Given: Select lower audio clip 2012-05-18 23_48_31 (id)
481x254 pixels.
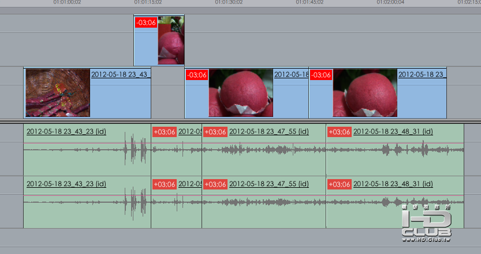Looking at the screenshot, I should coord(395,202).
